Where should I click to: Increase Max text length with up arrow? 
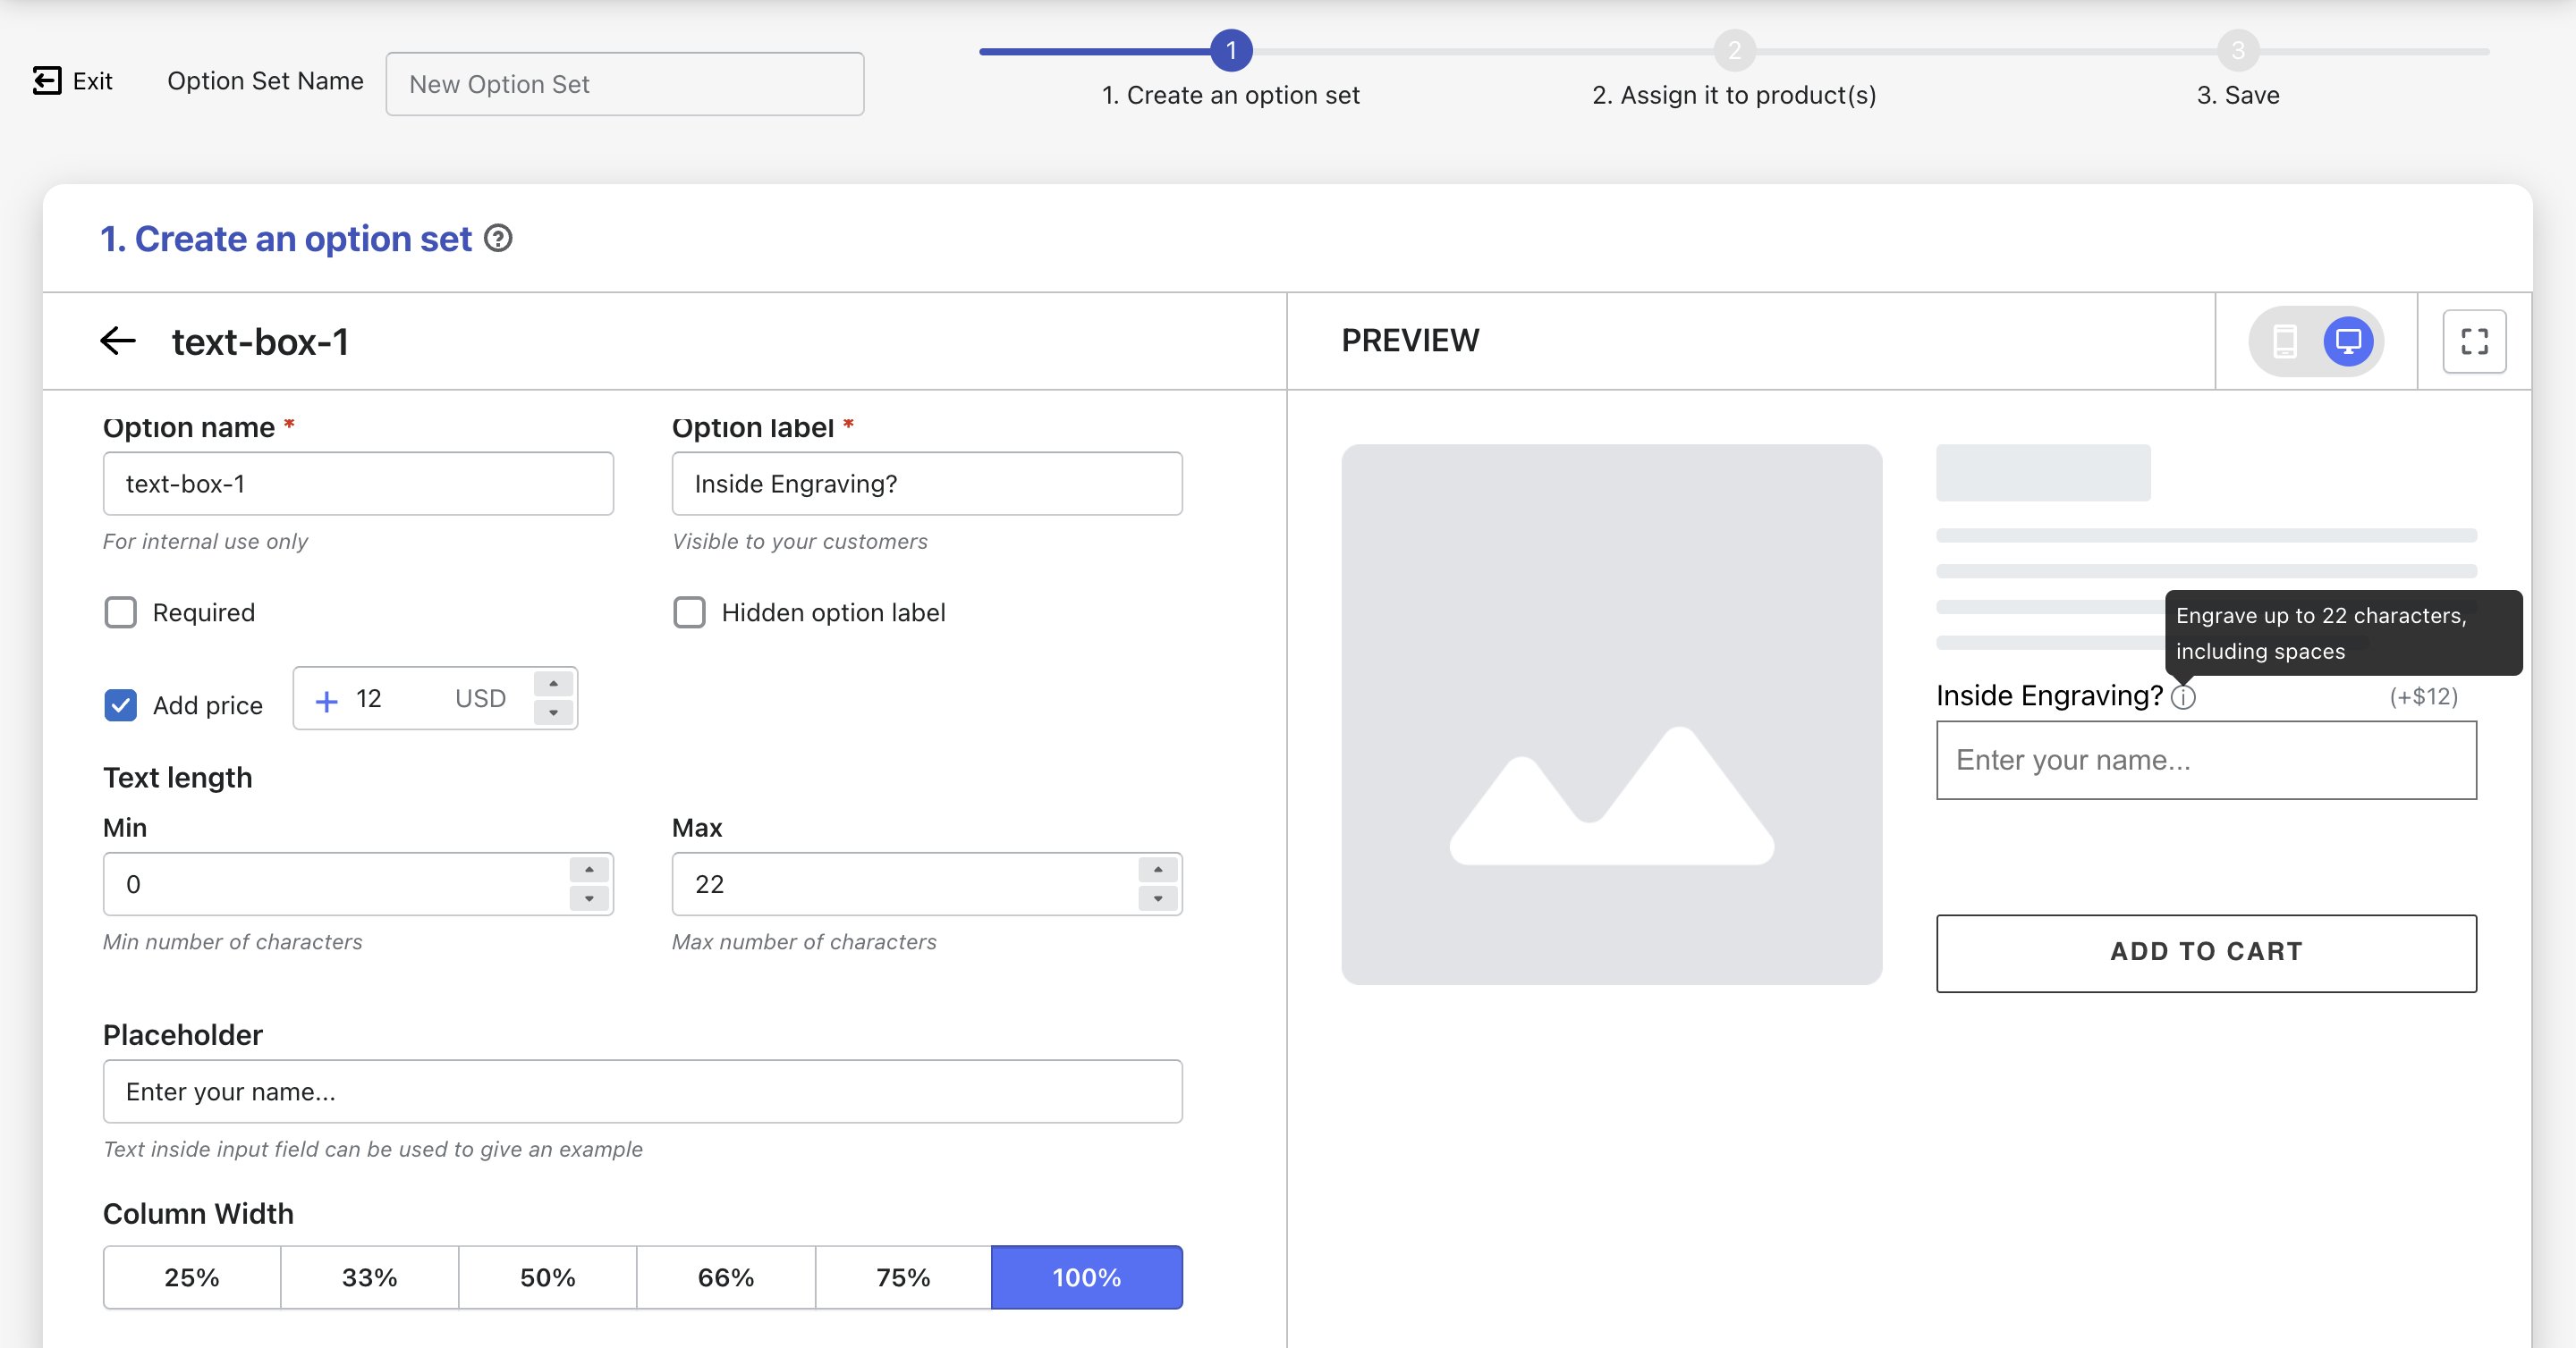tap(1158, 871)
